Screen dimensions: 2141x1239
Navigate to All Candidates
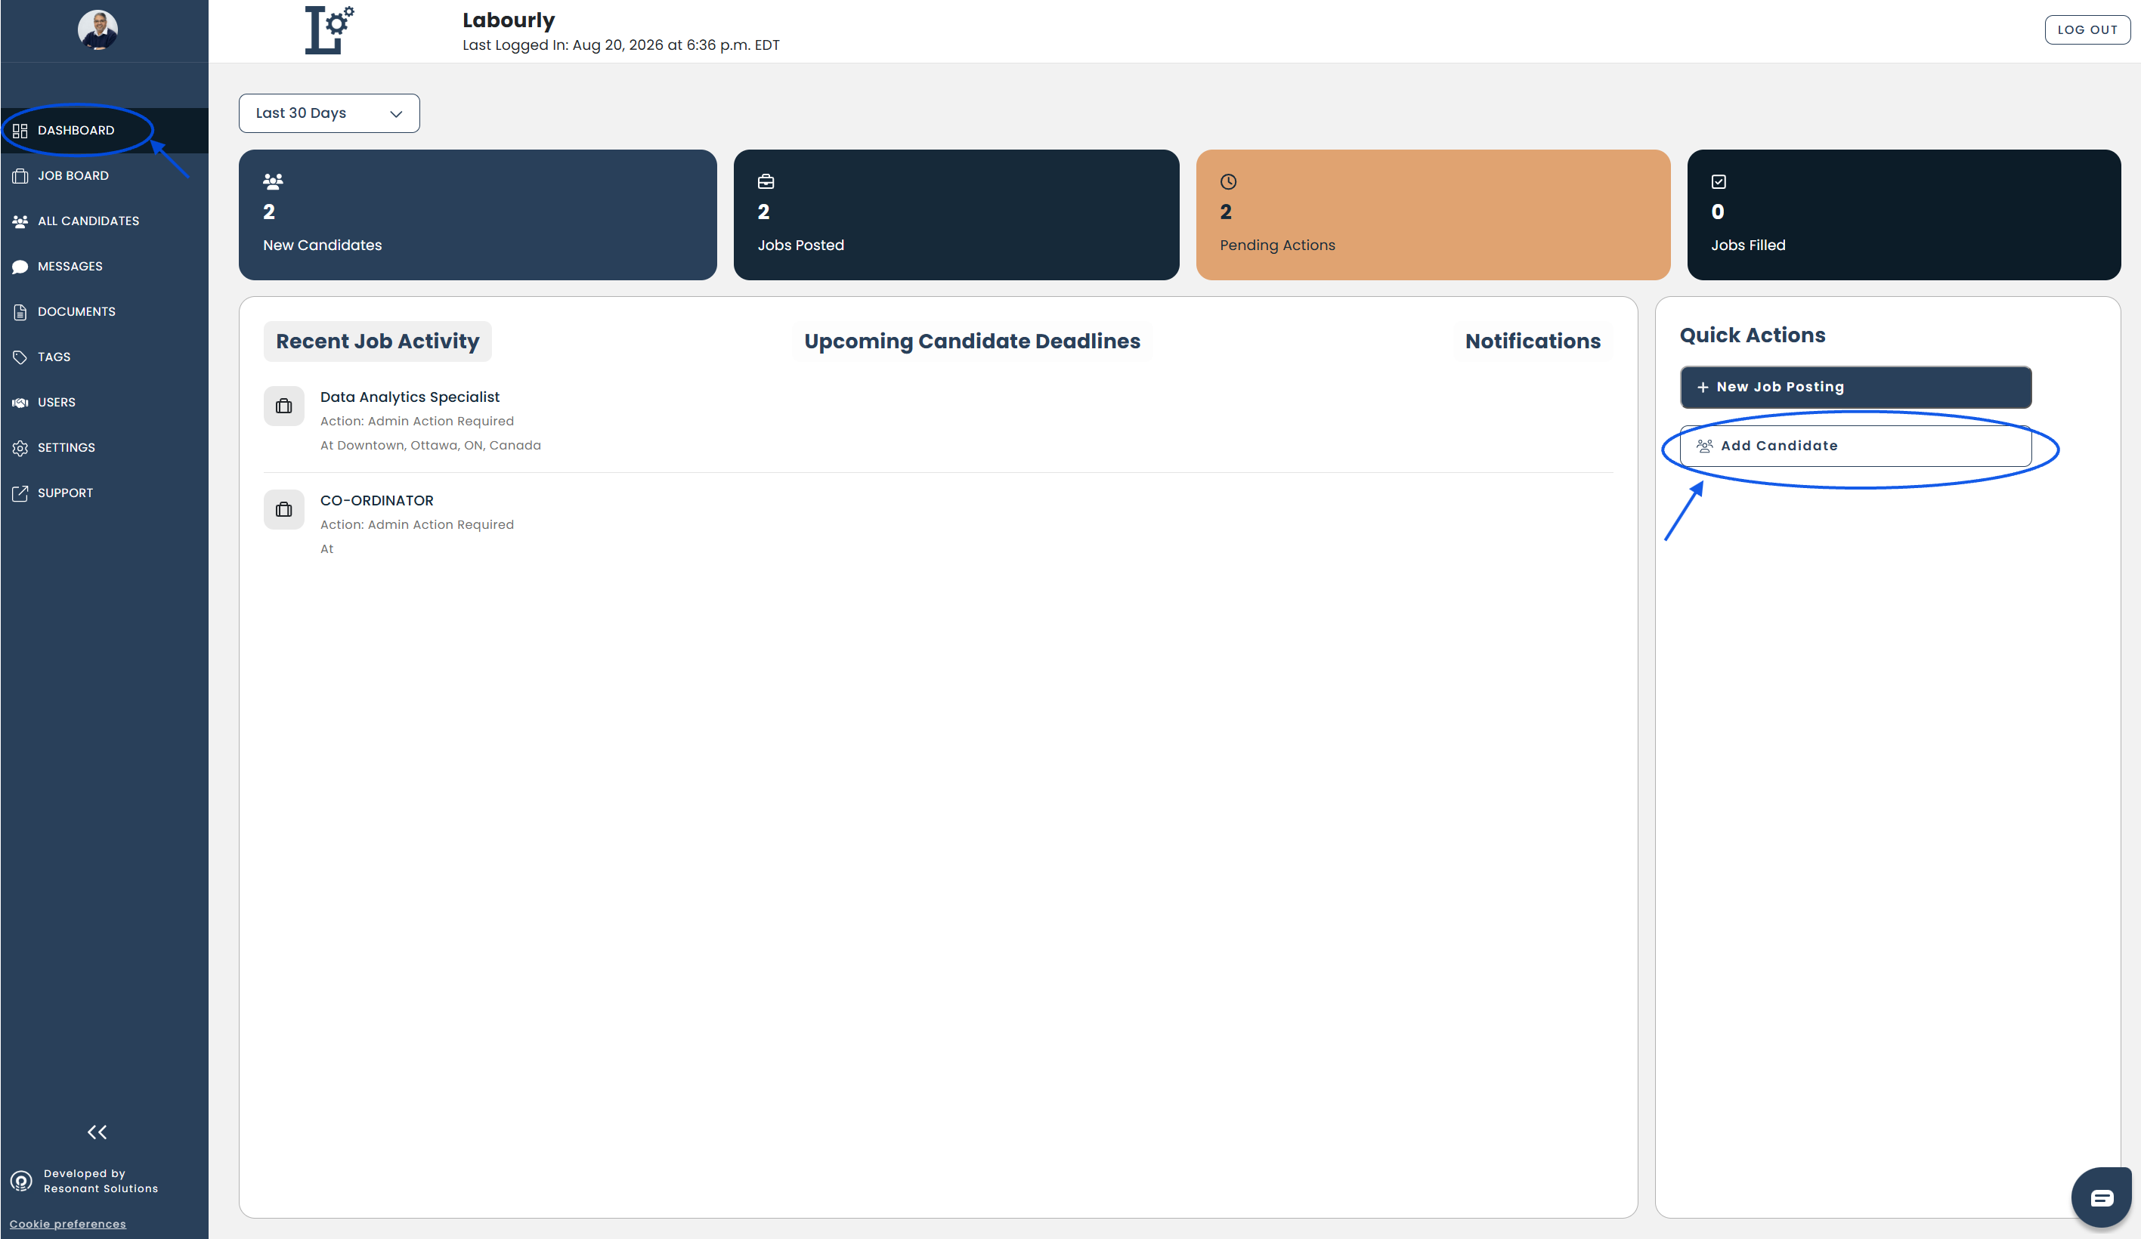point(104,221)
